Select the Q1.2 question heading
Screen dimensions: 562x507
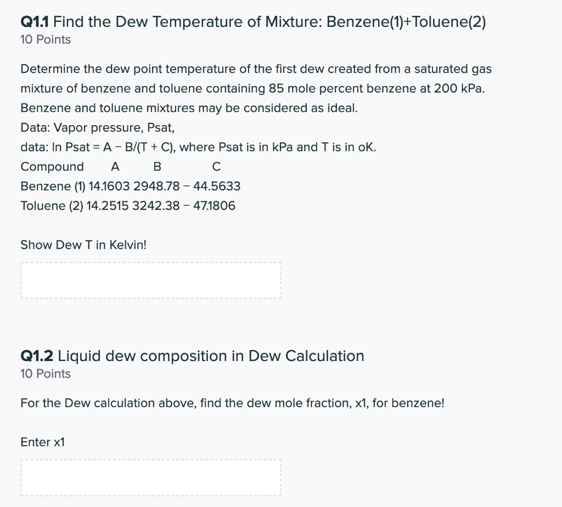point(192,356)
